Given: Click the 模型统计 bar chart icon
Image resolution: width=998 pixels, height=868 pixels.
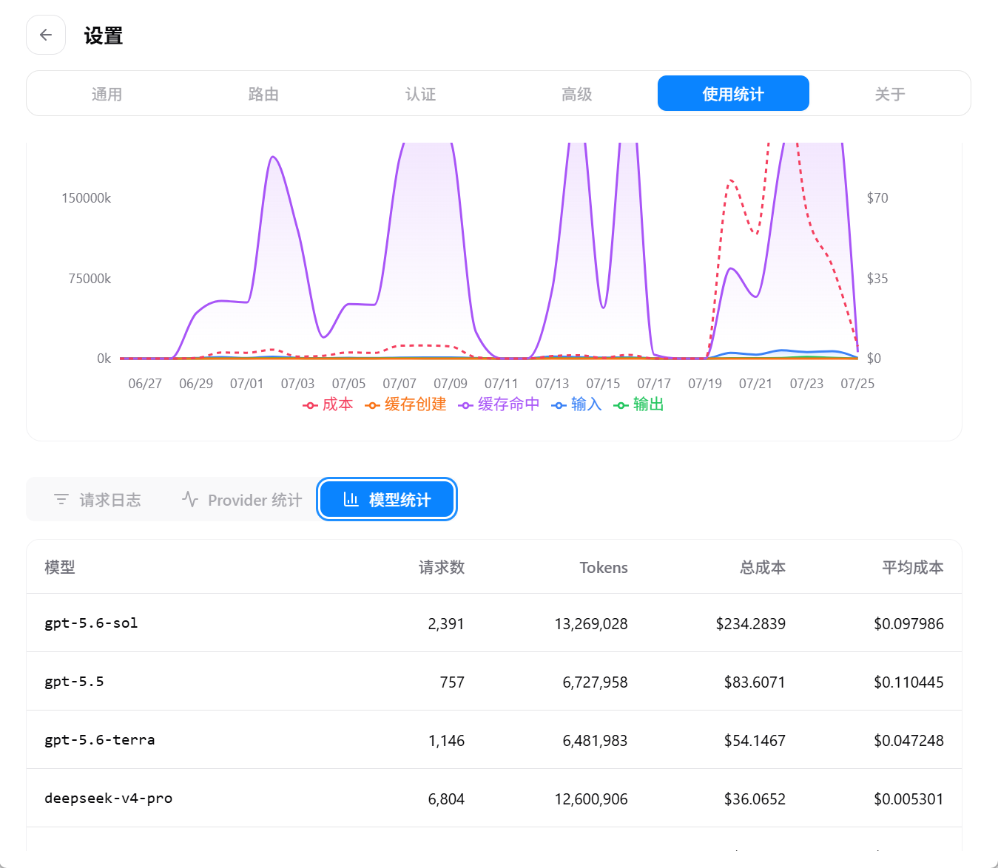Looking at the screenshot, I should click(351, 500).
